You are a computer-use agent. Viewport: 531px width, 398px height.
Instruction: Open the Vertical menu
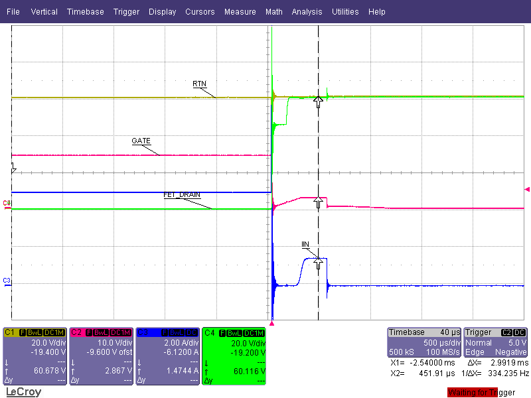coord(44,11)
